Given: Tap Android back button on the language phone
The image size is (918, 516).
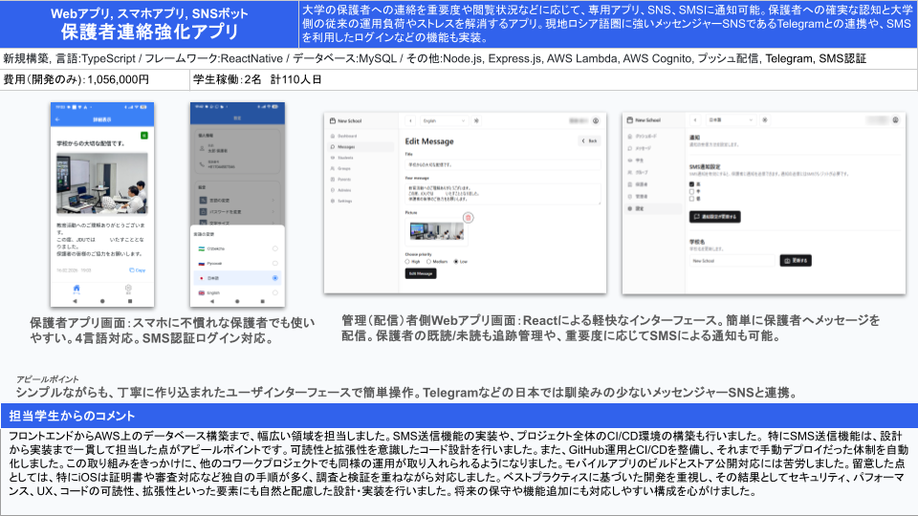Looking at the screenshot, I should 212,301.
